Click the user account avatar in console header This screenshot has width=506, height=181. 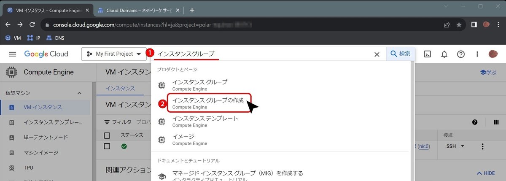coord(493,54)
